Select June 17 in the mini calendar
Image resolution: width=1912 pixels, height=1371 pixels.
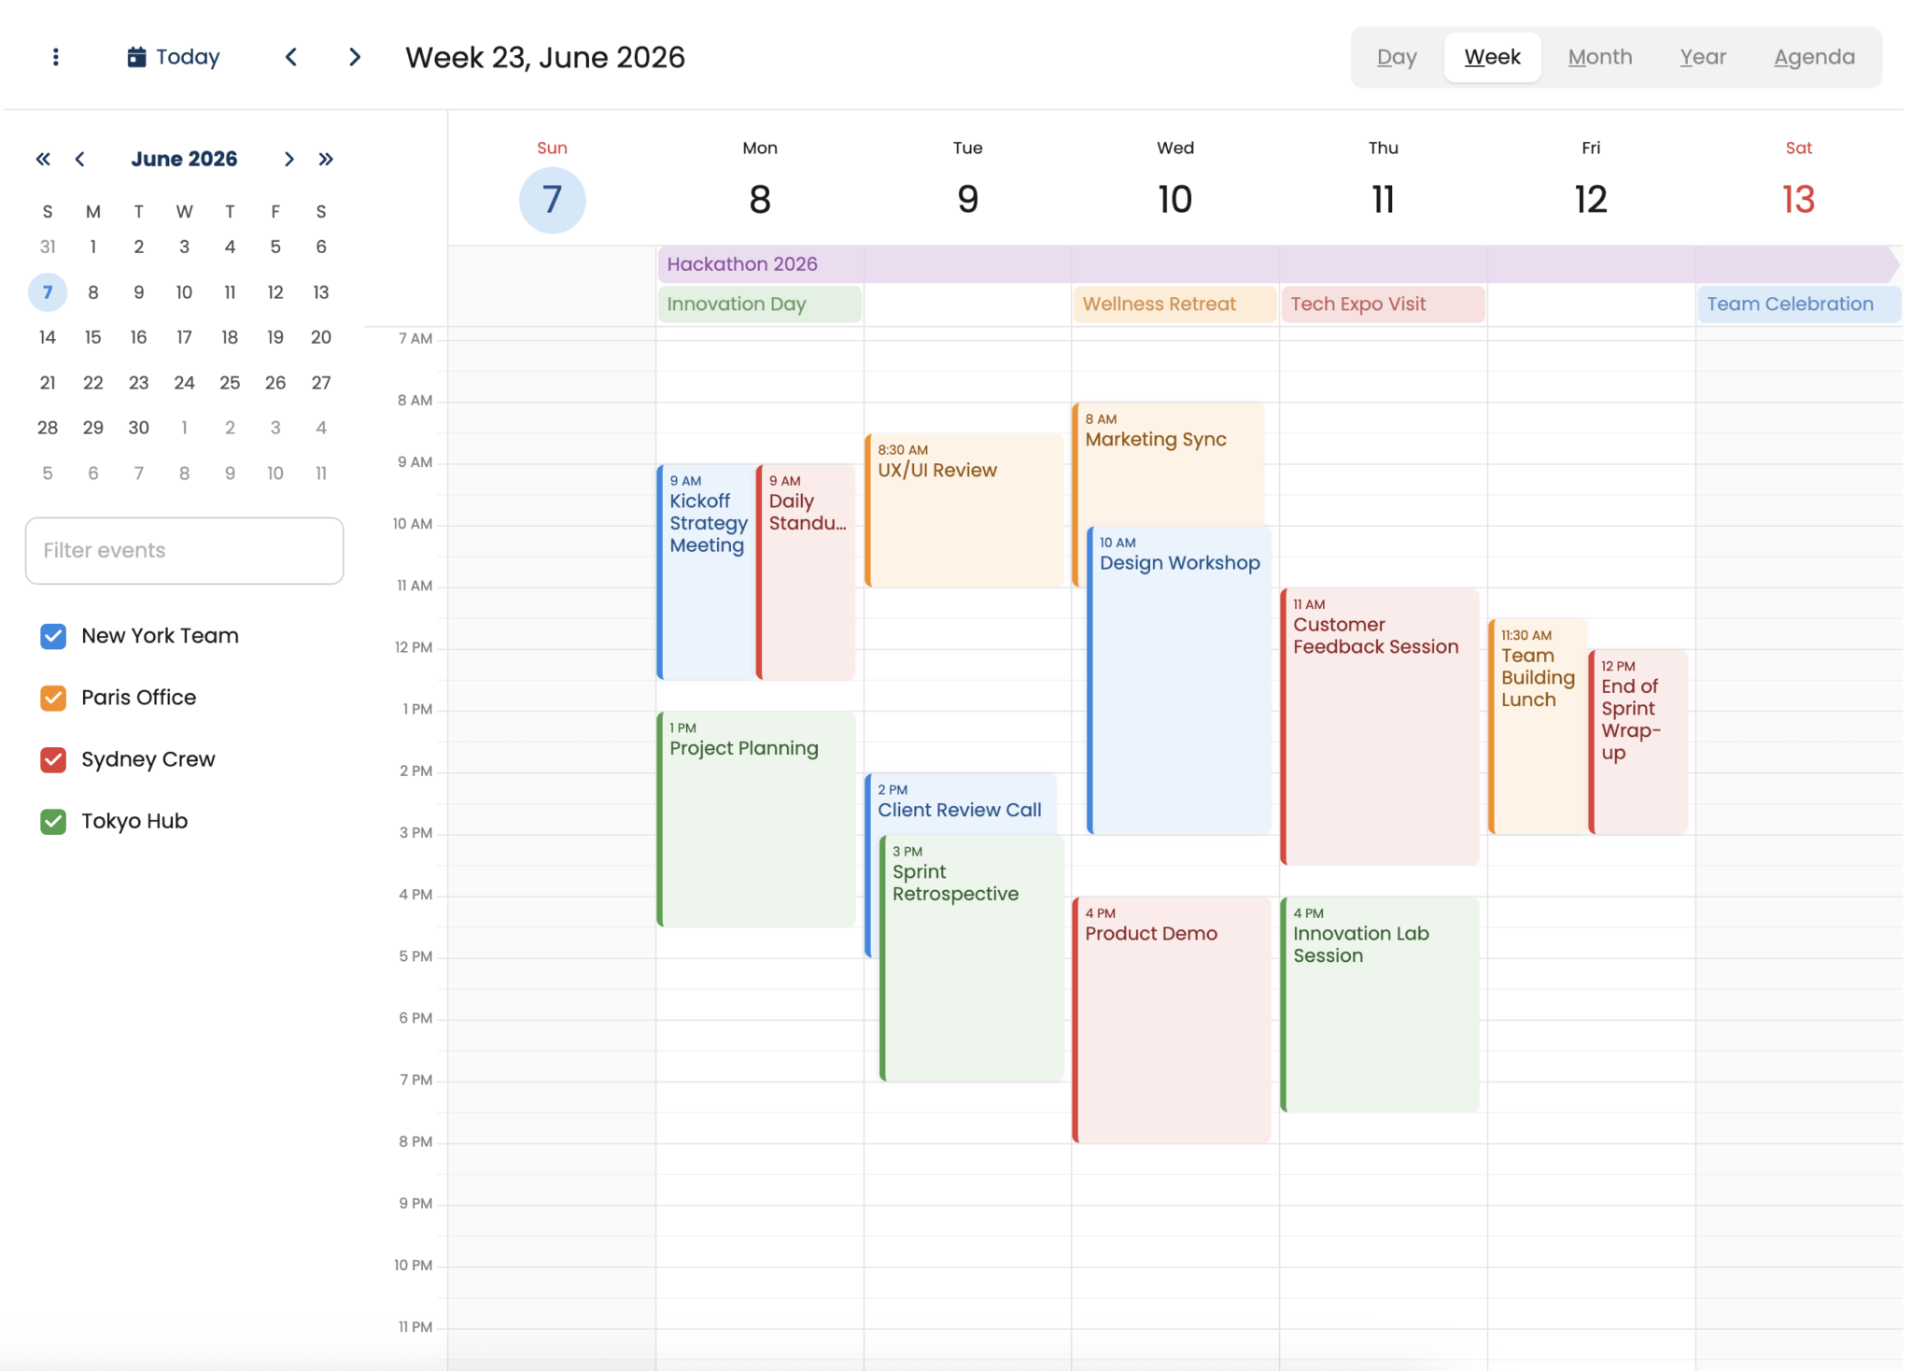click(x=184, y=337)
